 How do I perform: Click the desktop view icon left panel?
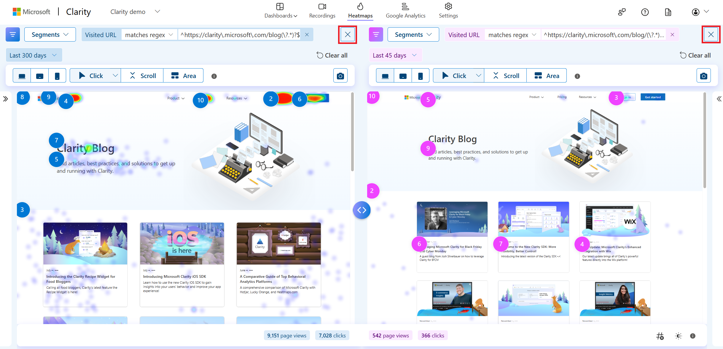coord(22,76)
